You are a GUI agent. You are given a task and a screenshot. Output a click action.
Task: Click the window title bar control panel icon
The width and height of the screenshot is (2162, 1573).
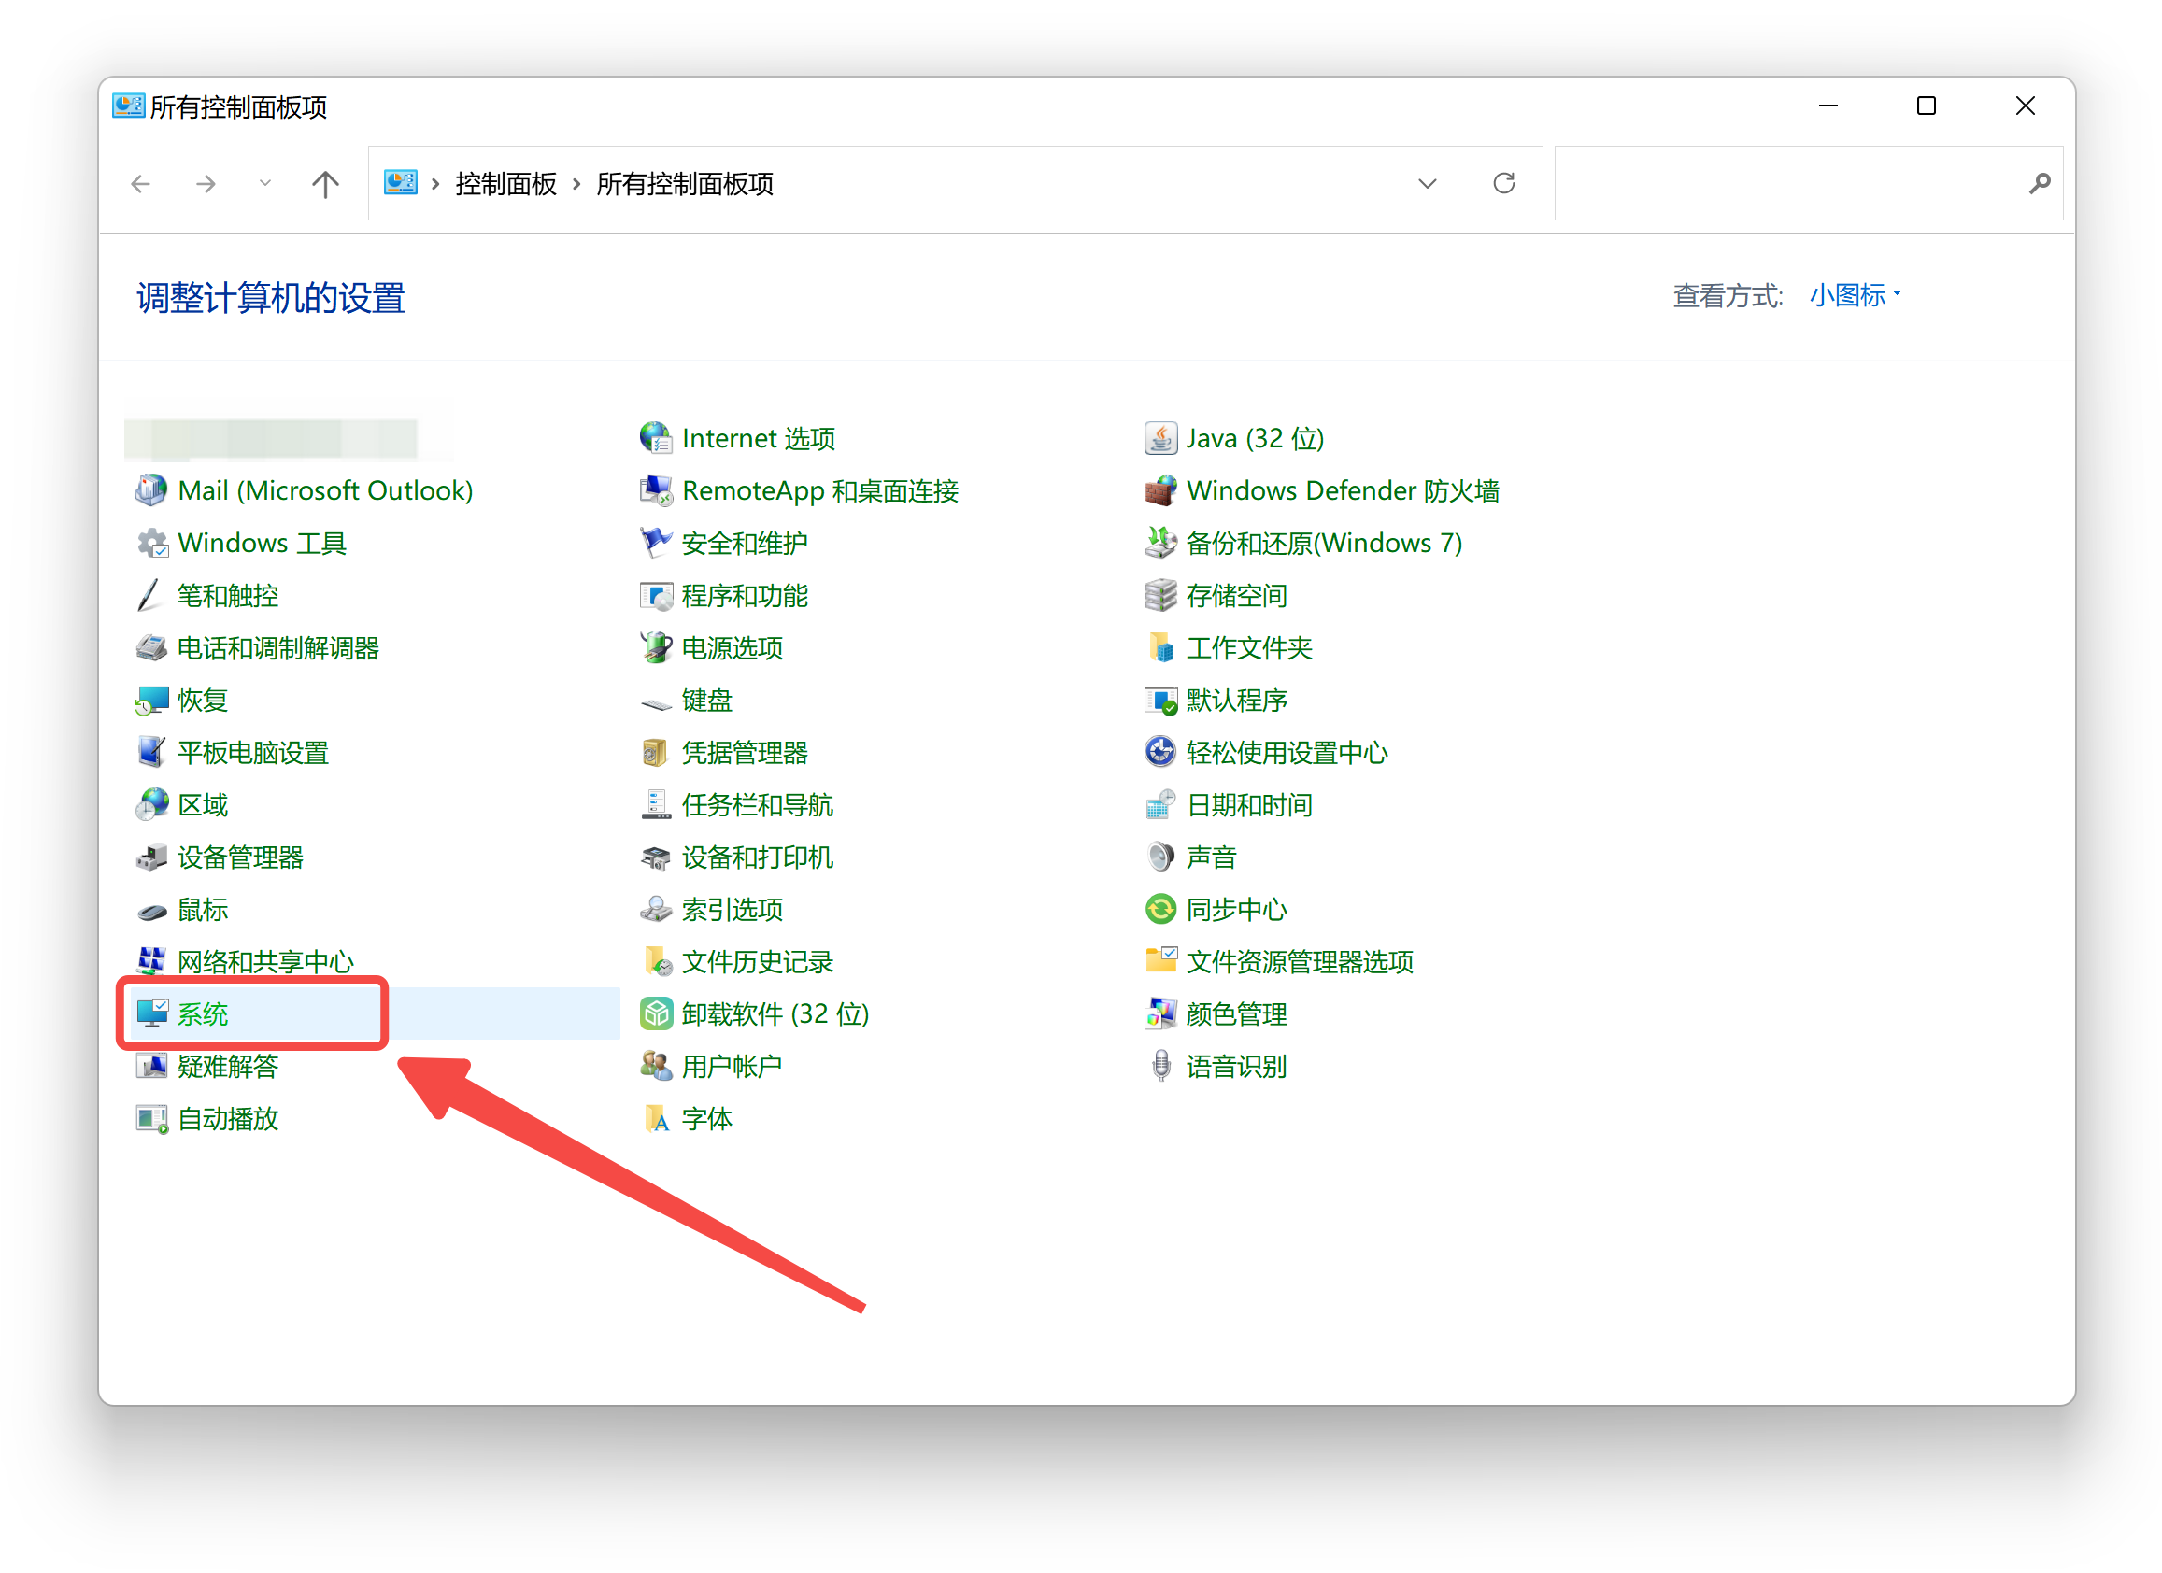129,106
